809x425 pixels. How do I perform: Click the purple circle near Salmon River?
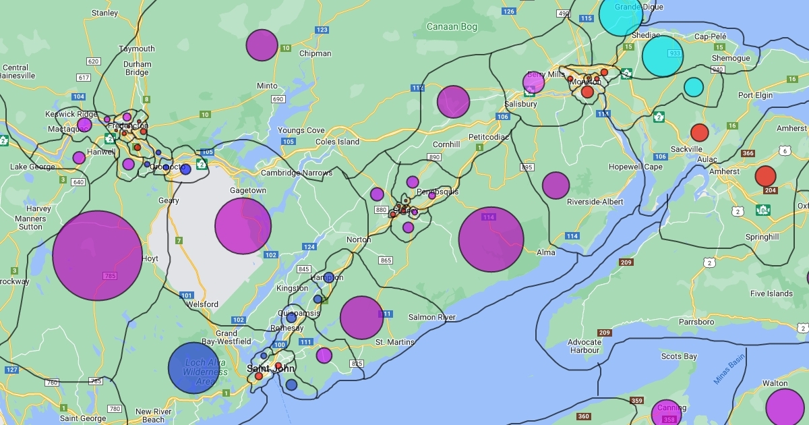(x=361, y=317)
